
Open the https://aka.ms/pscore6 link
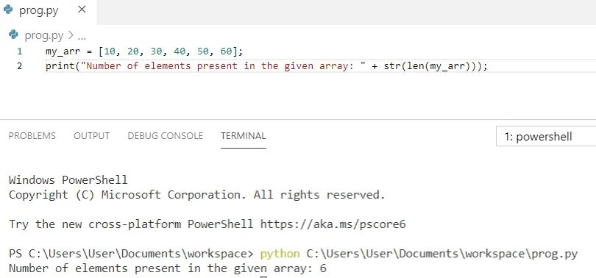pos(333,224)
